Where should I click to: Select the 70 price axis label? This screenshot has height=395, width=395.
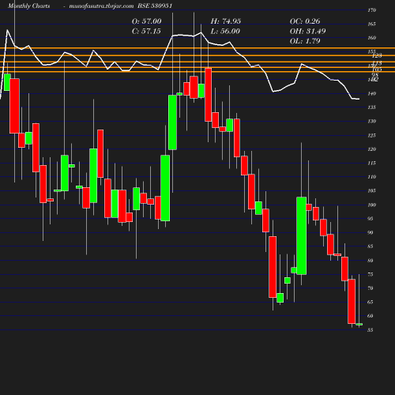click(x=370, y=288)
